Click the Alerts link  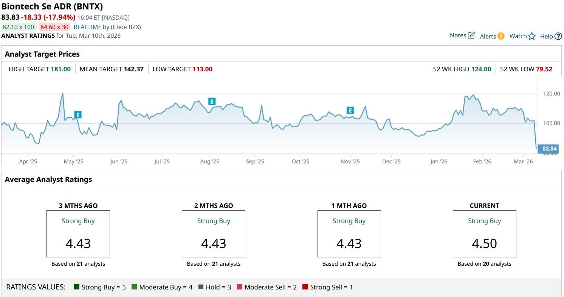pyautogui.click(x=488, y=36)
